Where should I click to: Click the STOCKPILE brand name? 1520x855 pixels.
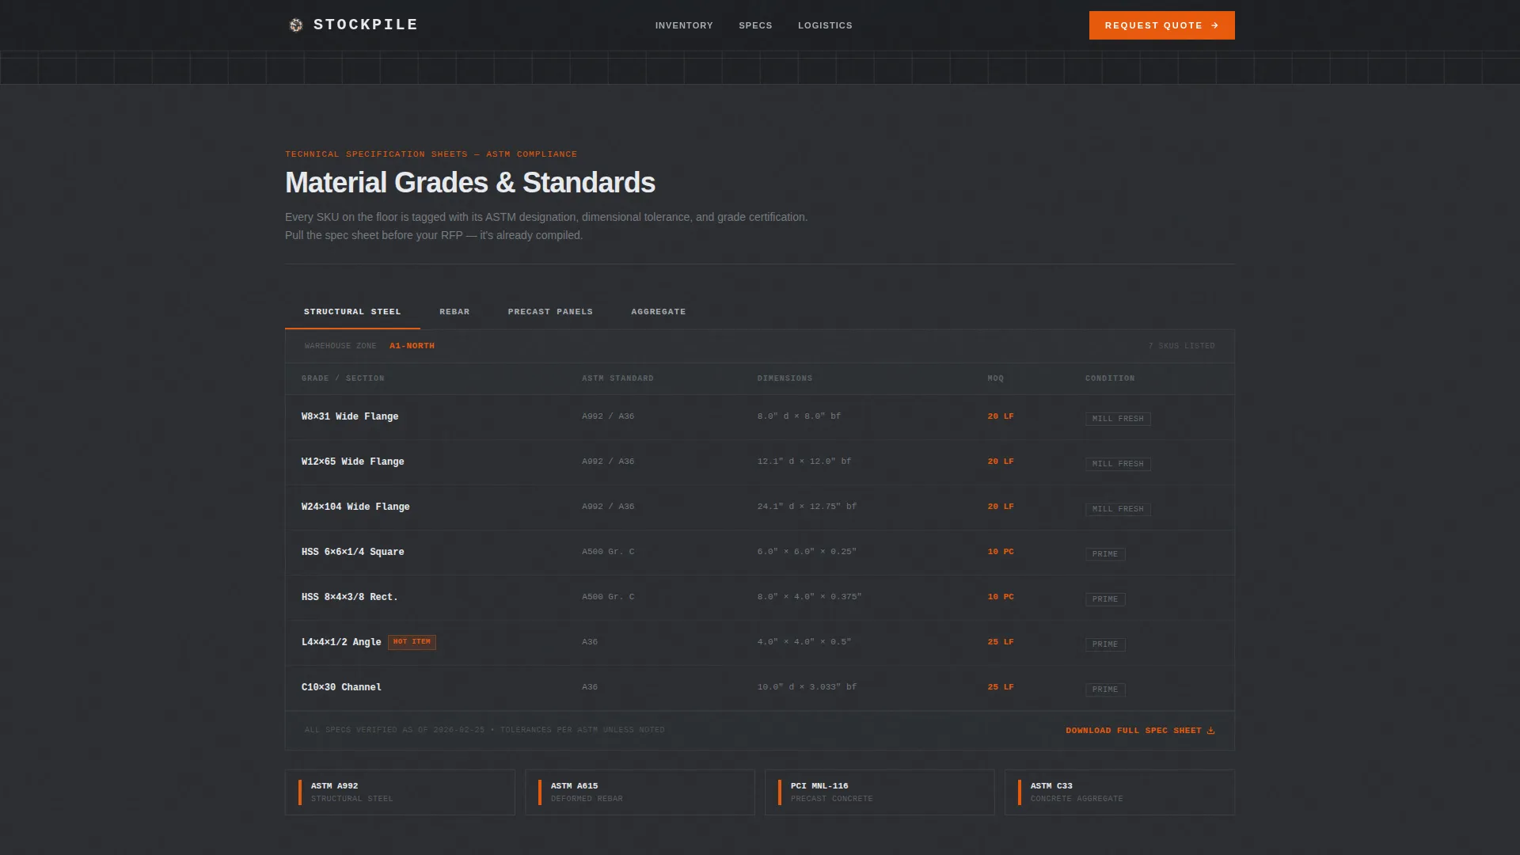(x=366, y=25)
